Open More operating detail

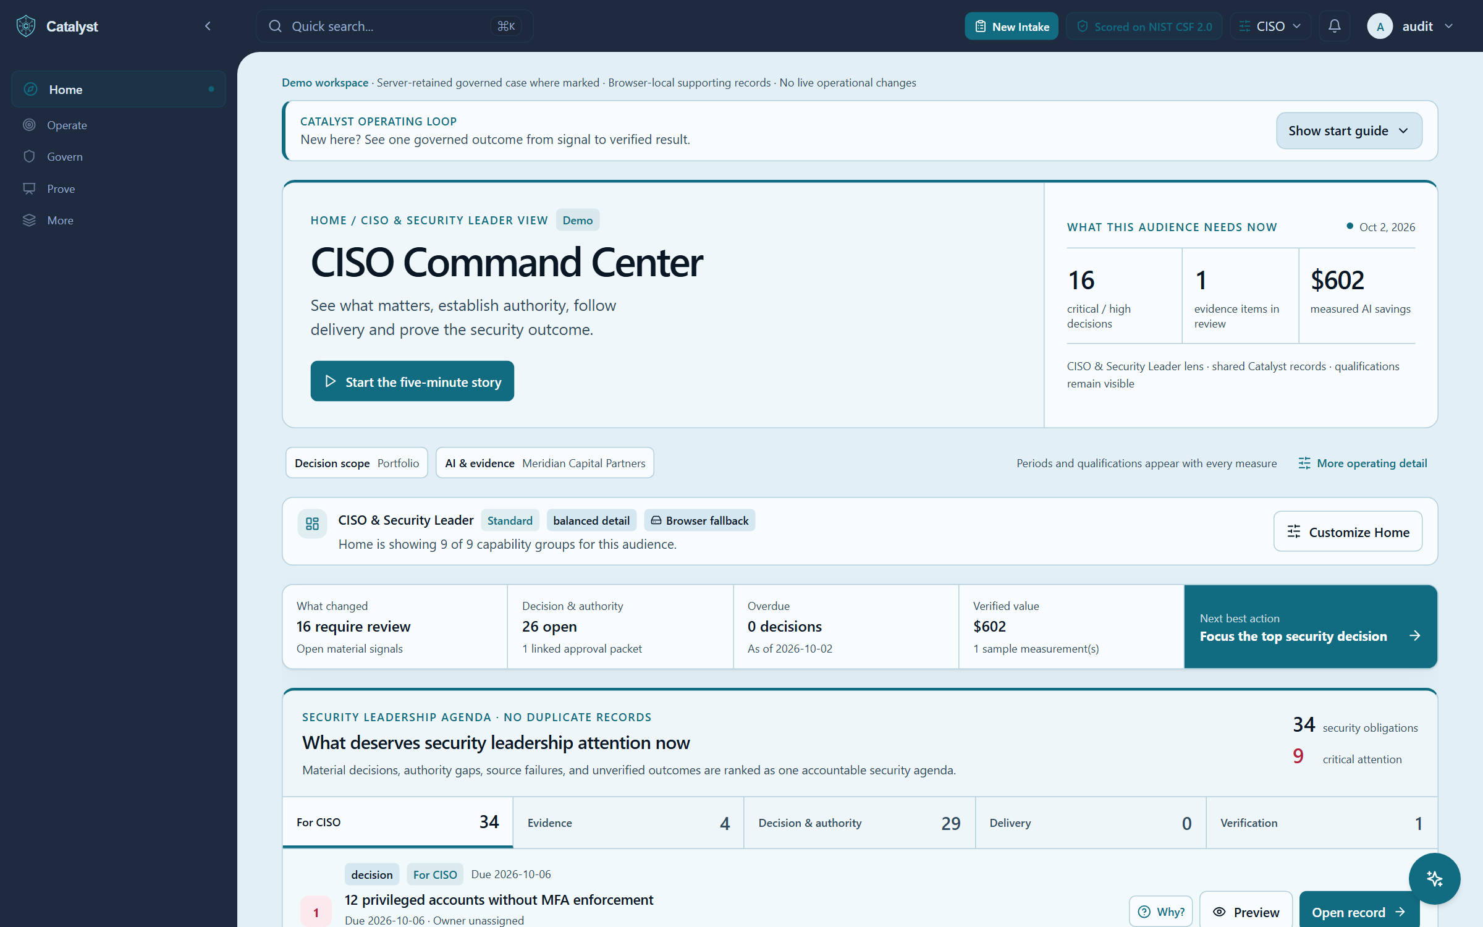tap(1363, 463)
